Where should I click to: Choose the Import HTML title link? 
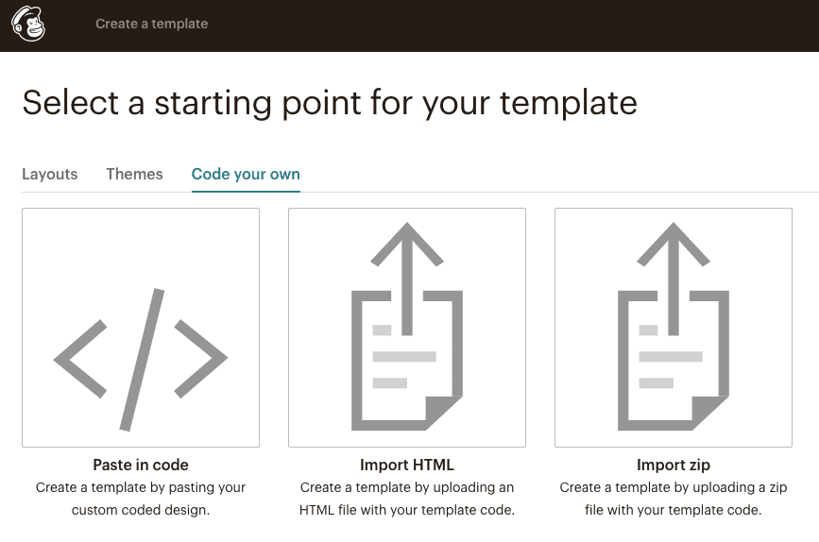(407, 465)
